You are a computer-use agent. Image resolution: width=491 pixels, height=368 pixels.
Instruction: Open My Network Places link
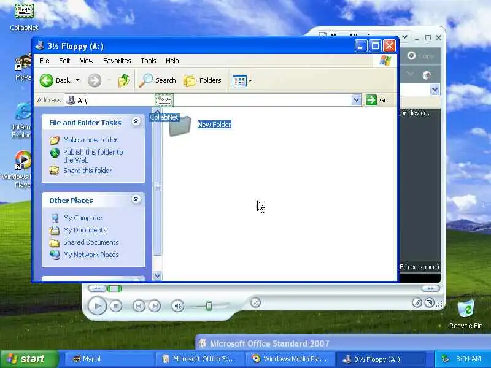coord(91,255)
